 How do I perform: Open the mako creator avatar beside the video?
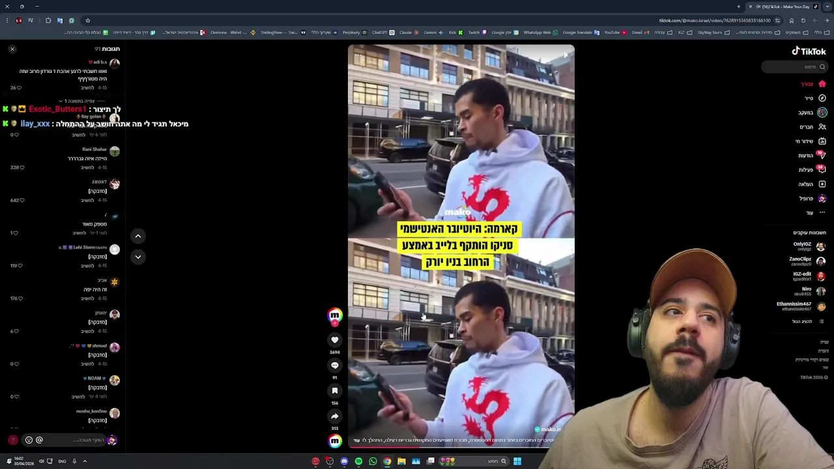(x=335, y=315)
